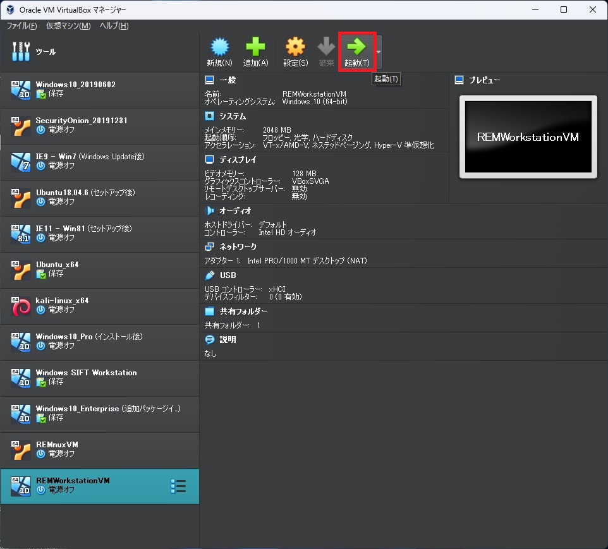Click the Windows10_20190602 OS icon
This screenshot has height=549, width=608.
(x=21, y=90)
